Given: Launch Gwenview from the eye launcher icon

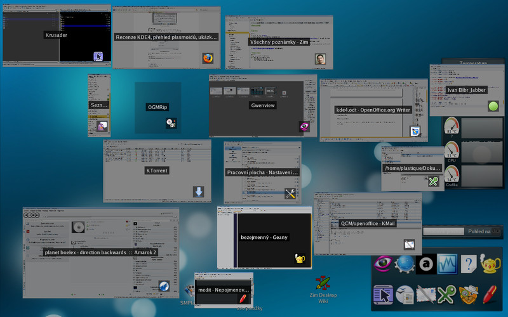Looking at the screenshot, I should coord(383,263).
